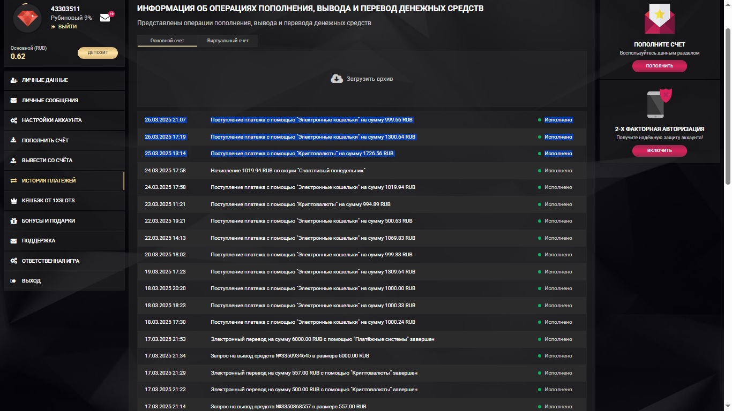Click payment entry for 1000.33 RUB

pyautogui.click(x=313, y=306)
